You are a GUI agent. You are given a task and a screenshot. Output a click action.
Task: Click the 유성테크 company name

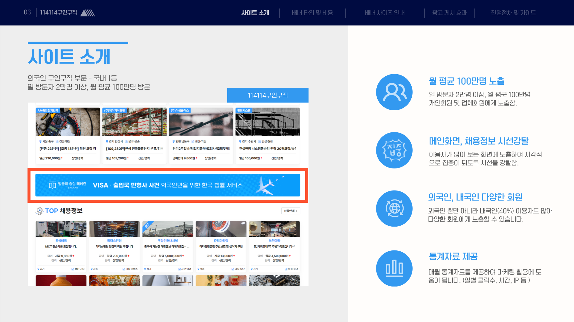61,241
